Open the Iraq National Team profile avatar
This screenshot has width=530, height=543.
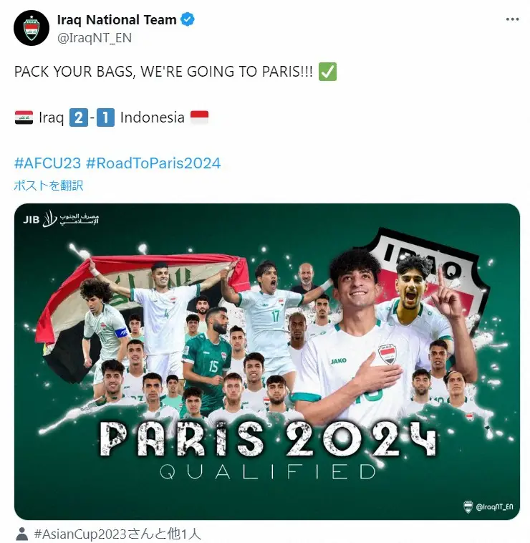click(x=32, y=28)
